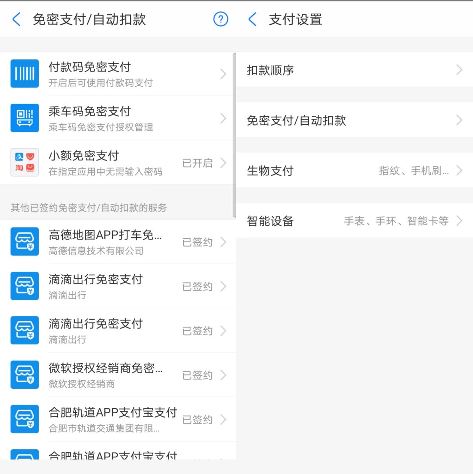
Task: Click the 小额免密支付 service icon
Action: (24, 162)
